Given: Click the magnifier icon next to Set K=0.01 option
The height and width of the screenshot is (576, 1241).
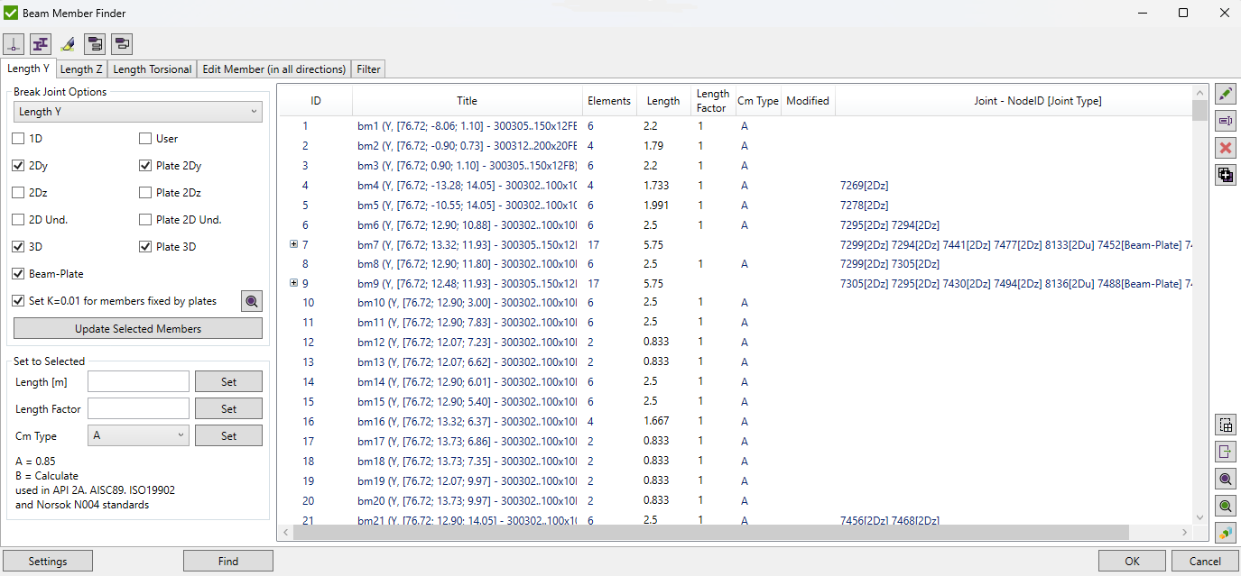Looking at the screenshot, I should click(251, 300).
